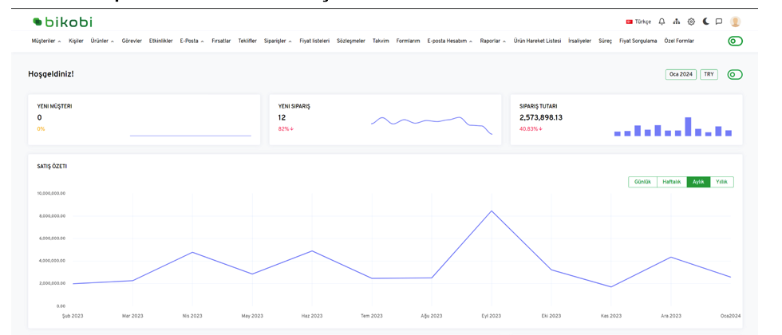782x335 pixels.
Task: Switch the chart to Yıllık view
Action: 721,182
